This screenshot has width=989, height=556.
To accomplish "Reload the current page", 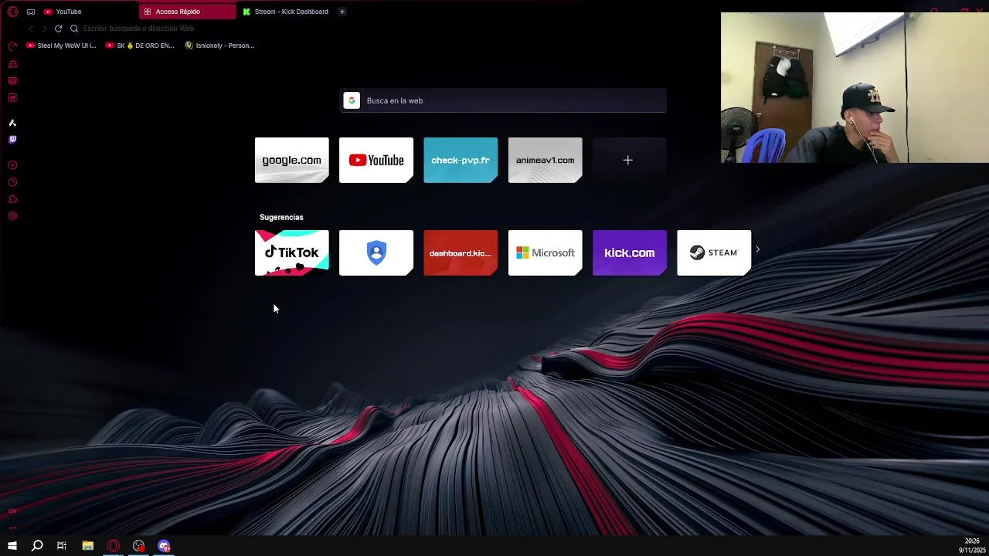I will coord(58,29).
